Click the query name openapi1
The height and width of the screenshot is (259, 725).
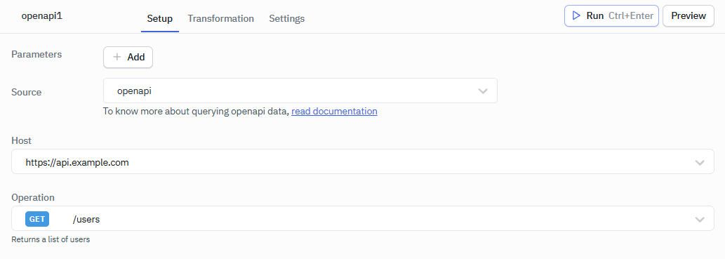pos(41,15)
